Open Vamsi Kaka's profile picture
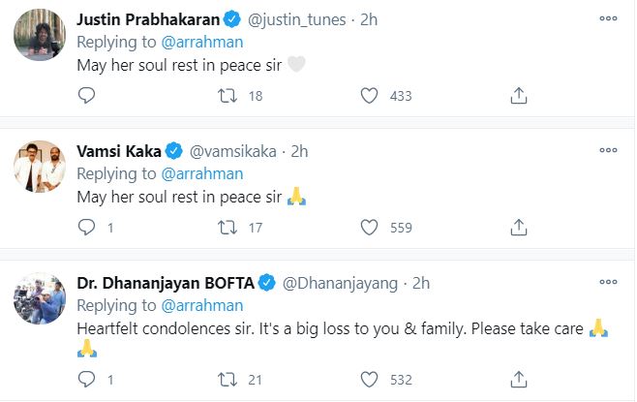 [x=40, y=168]
